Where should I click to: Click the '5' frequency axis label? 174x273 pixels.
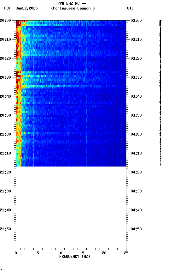coord(38,253)
